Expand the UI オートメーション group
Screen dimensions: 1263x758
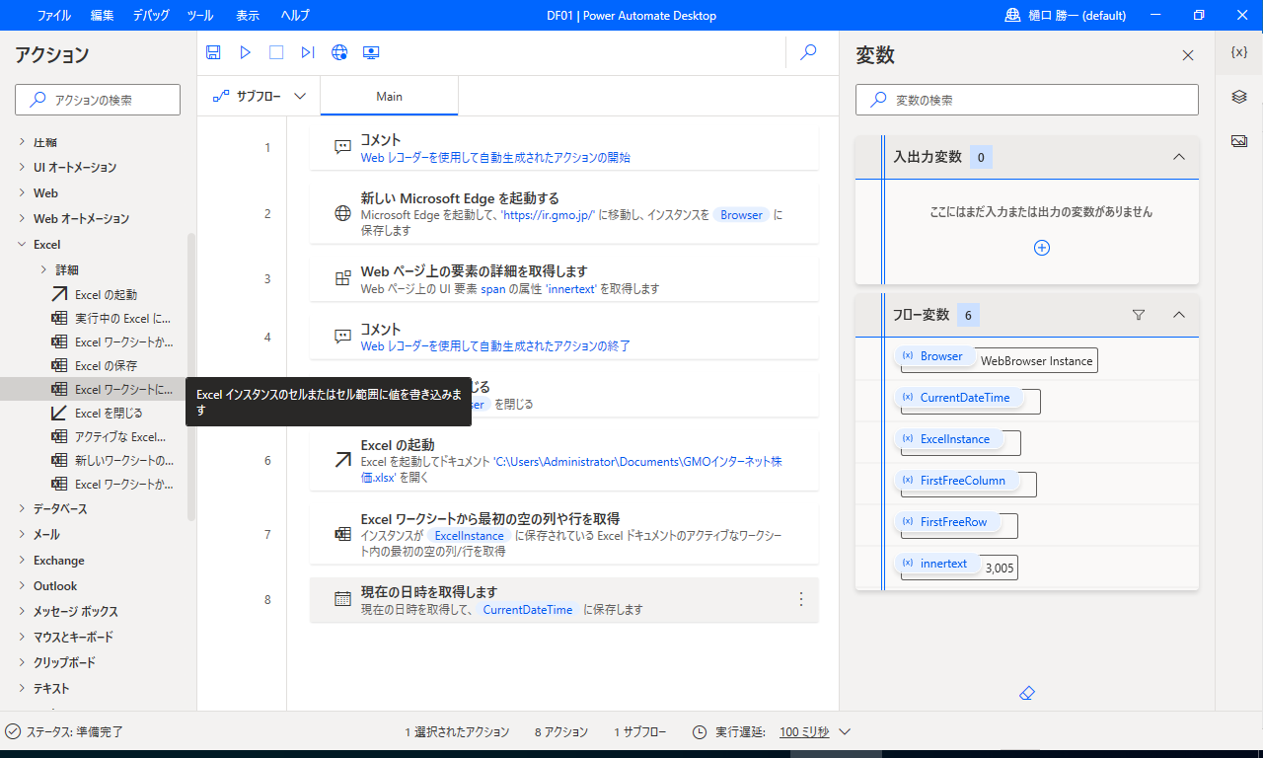tap(22, 168)
